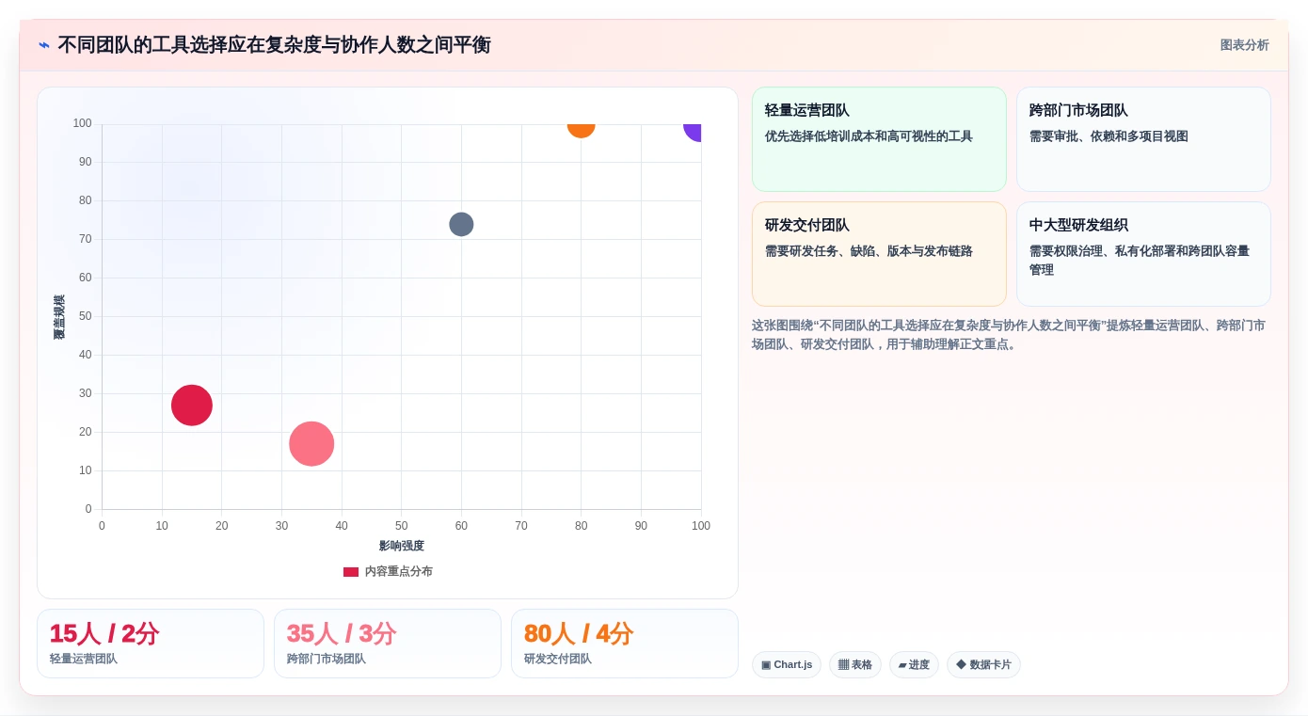
Task: Click the 轻量运营团队 label under 15人 / 2分
Action: point(84,660)
